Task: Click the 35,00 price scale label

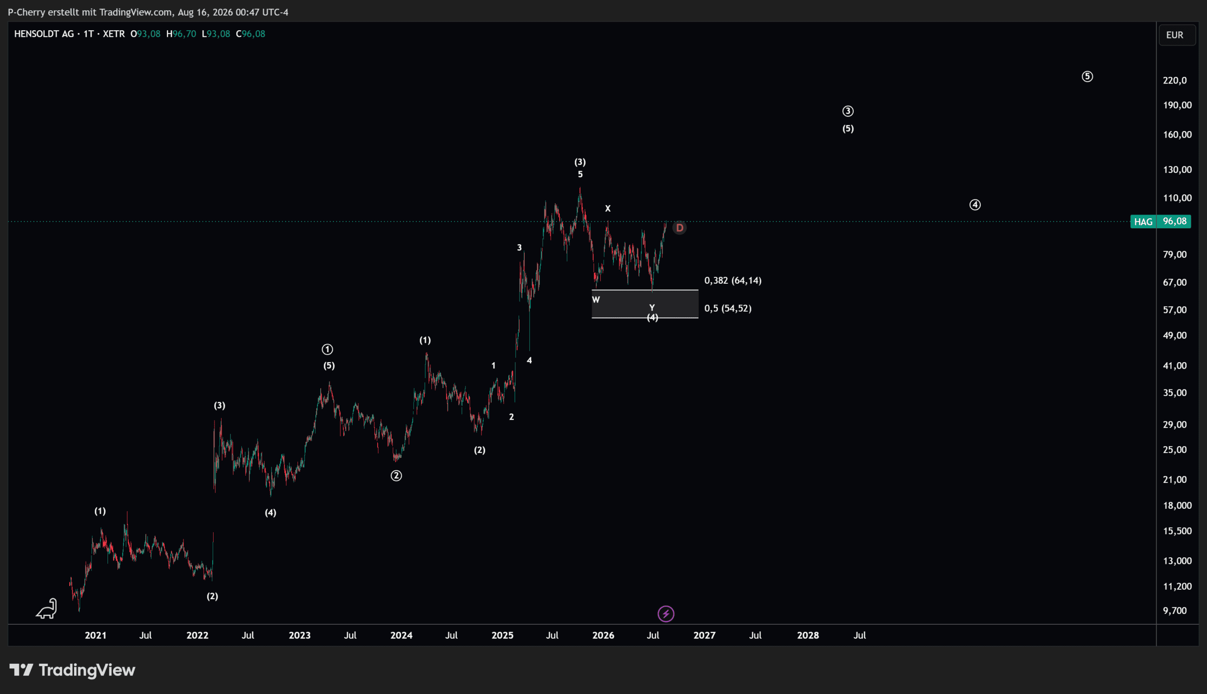Action: (x=1174, y=393)
